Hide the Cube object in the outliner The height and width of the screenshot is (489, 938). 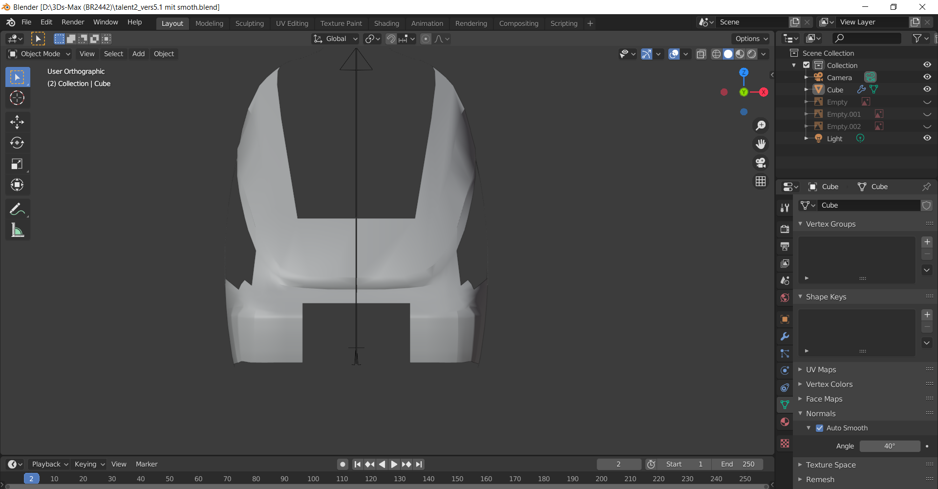[x=927, y=89]
